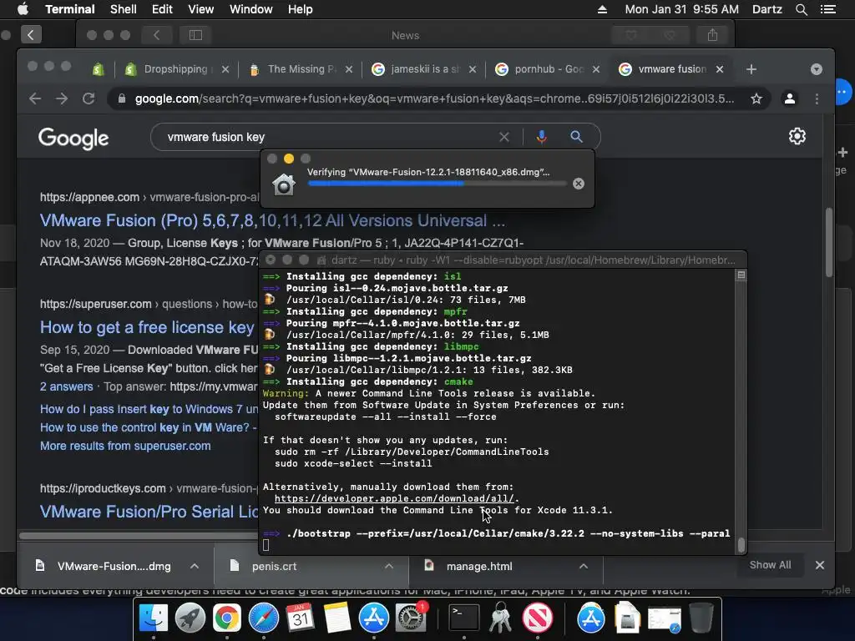Viewport: 855px width, 641px height.
Task: Click the 2 answers link
Action: point(67,387)
